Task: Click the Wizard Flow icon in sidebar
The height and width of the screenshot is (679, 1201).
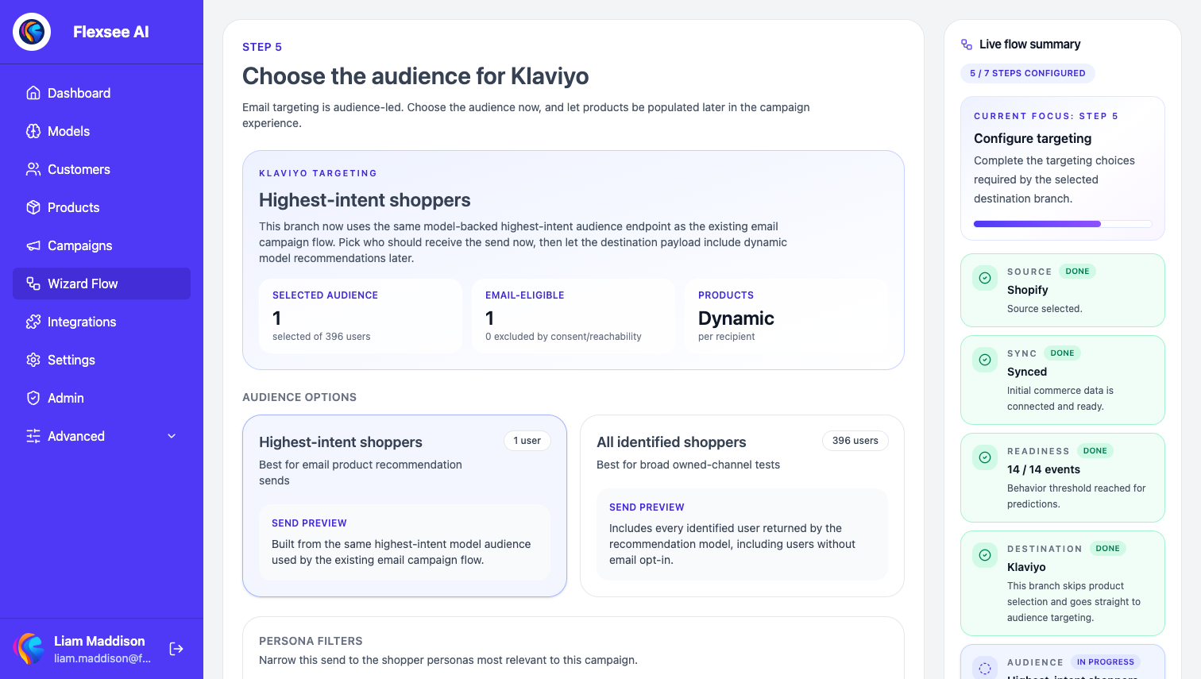Action: [33, 284]
